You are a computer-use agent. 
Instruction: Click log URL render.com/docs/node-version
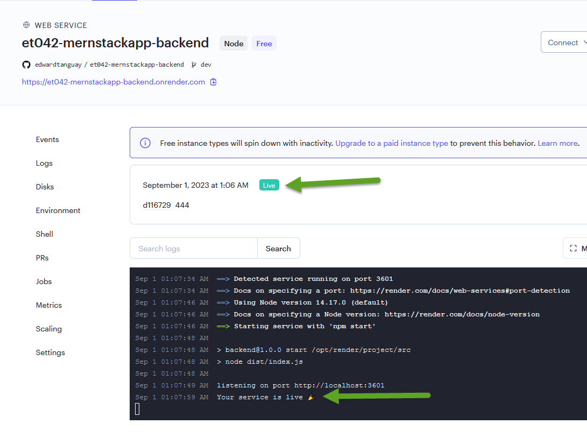462,314
